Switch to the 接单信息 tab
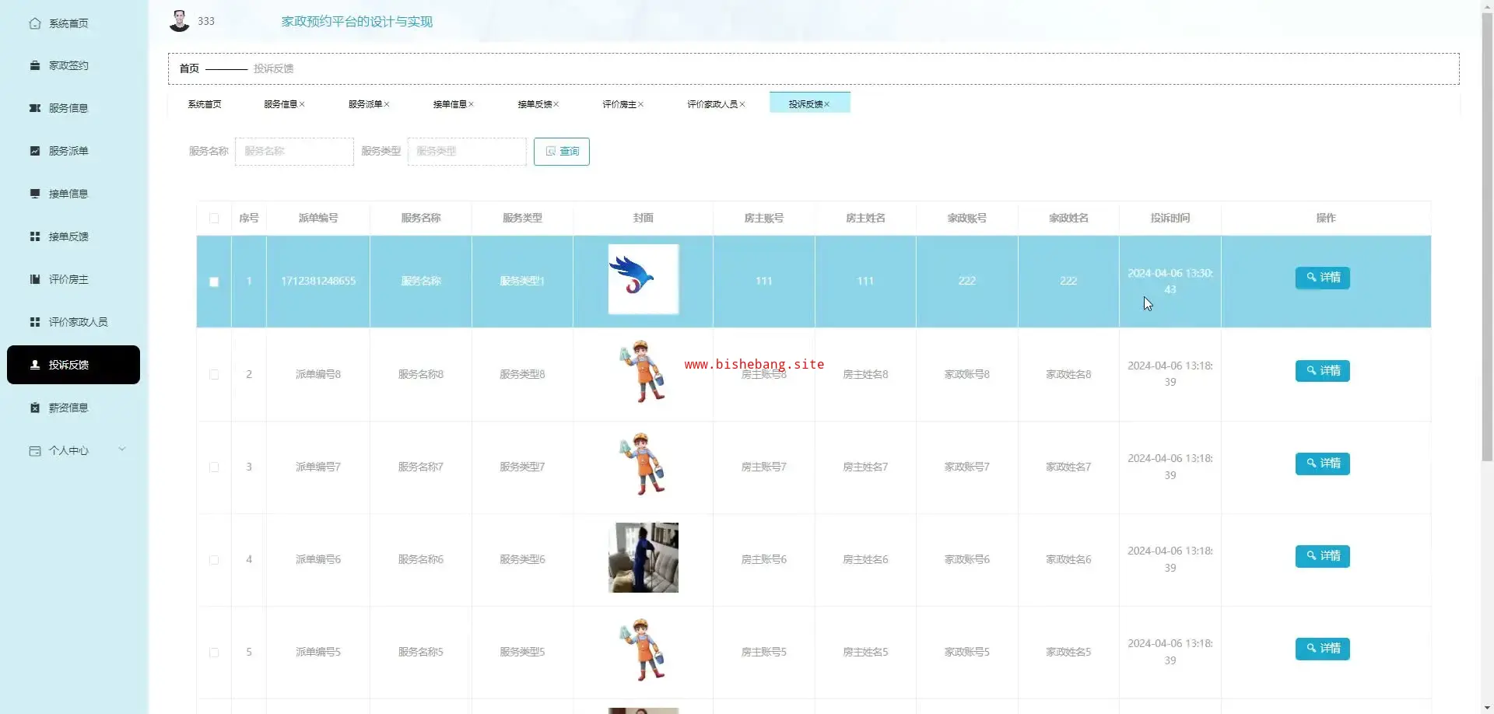Image resolution: width=1494 pixels, height=714 pixels. (x=449, y=104)
